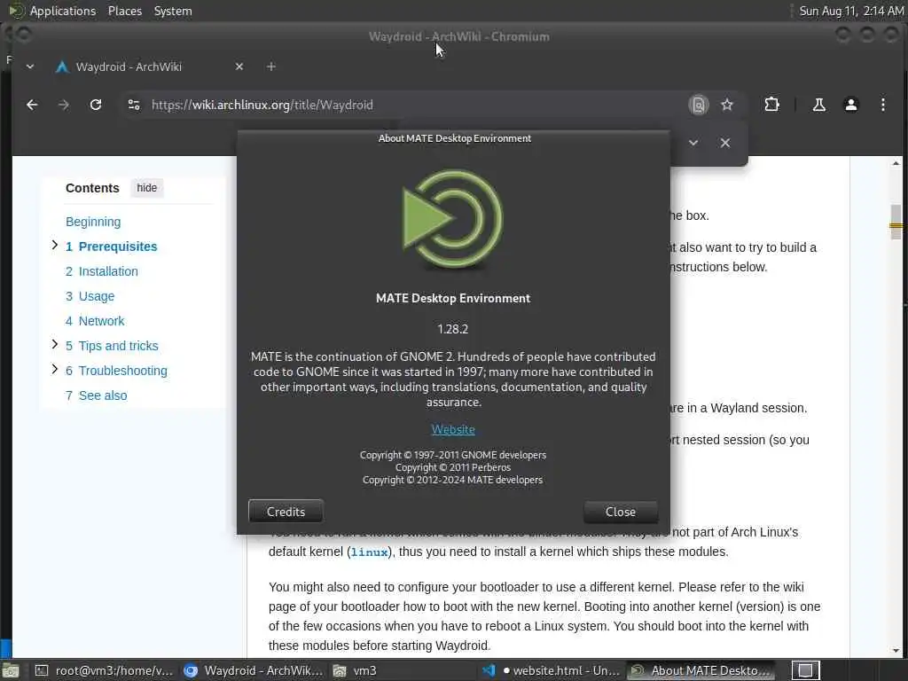Click the linux kernel package link
This screenshot has height=681, width=908.
(x=369, y=552)
